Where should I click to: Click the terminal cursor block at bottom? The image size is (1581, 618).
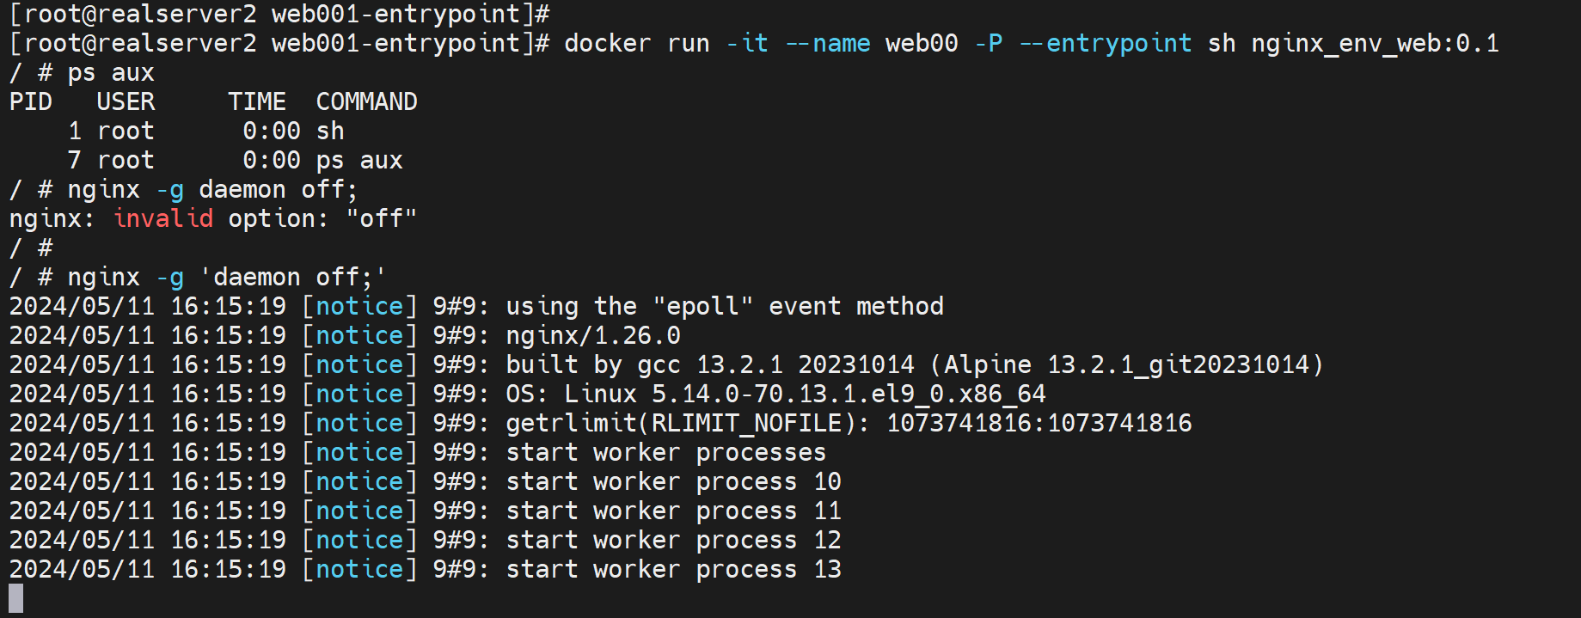16,598
